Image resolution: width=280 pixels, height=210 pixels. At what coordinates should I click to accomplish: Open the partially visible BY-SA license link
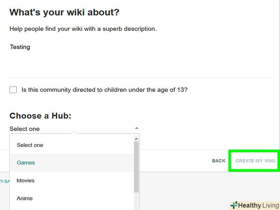[5, 182]
